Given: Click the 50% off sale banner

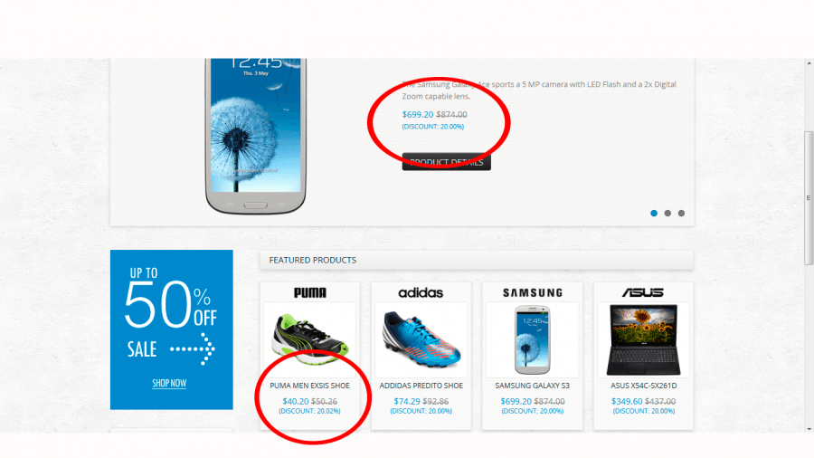Looking at the screenshot, I should tap(171, 329).
